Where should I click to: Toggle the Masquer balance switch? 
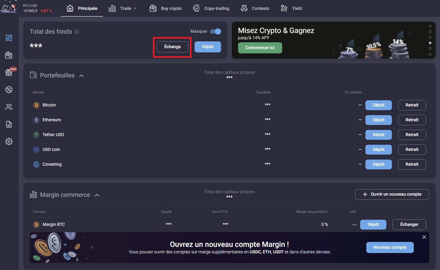coord(216,31)
